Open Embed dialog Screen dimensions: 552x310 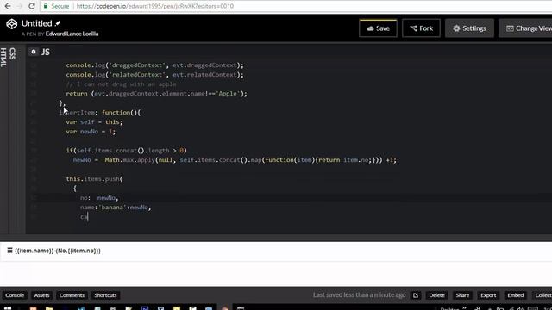pyautogui.click(x=516, y=295)
